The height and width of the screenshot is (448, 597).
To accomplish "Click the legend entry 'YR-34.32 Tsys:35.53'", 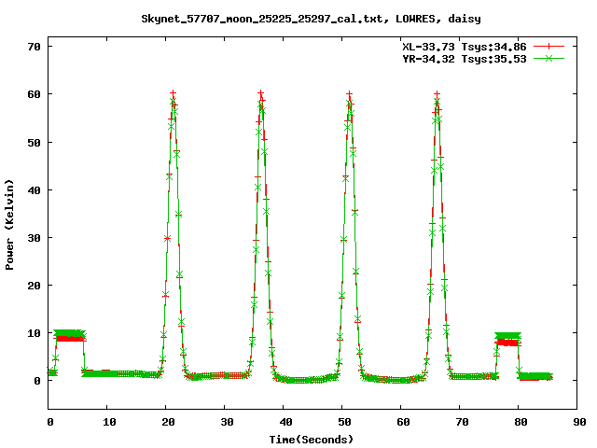I will [465, 59].
